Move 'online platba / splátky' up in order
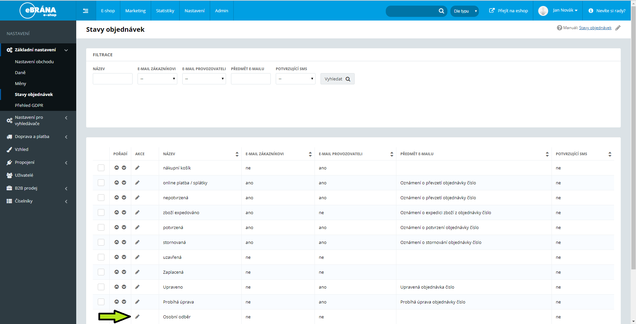 tap(117, 183)
